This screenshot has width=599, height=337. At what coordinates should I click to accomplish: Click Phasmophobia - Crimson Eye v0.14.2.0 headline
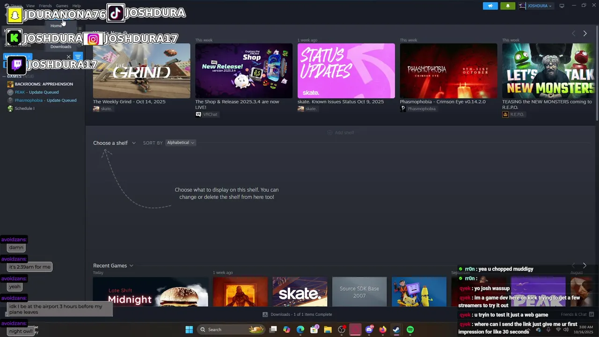click(x=443, y=102)
